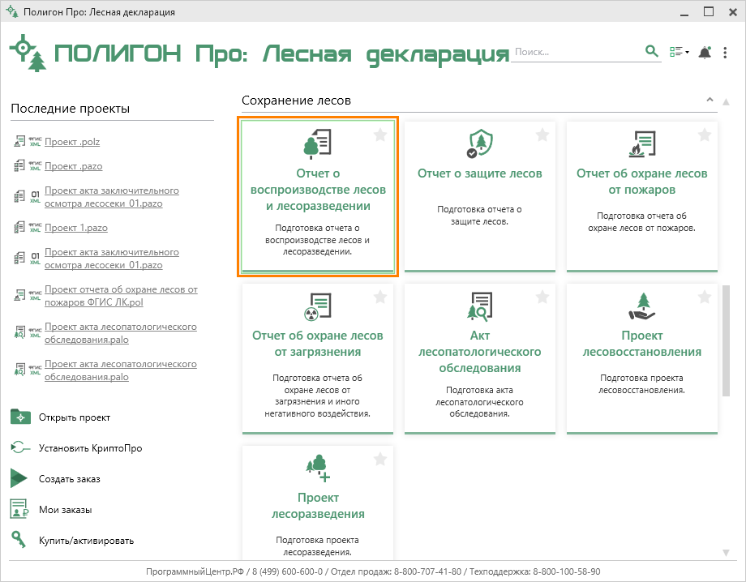
Task: Click the search magnifier icon
Action: [x=651, y=51]
